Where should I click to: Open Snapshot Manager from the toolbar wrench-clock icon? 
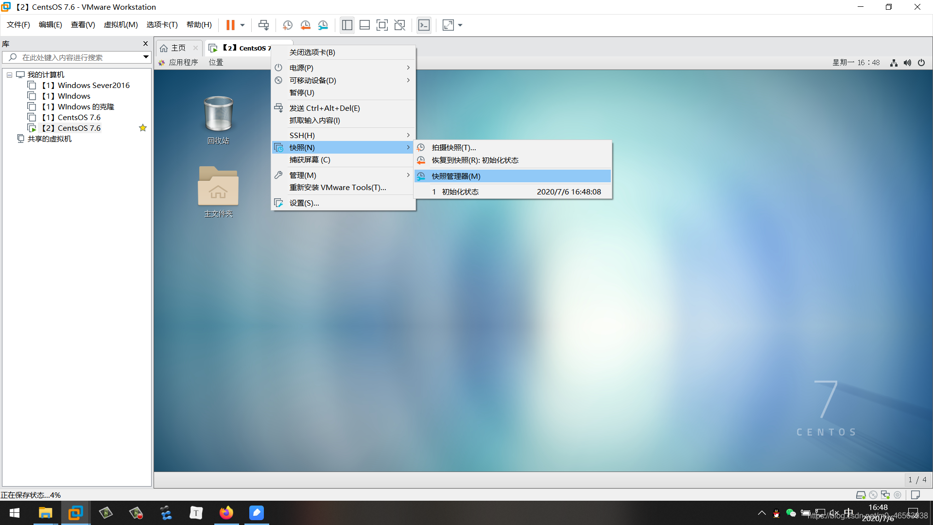click(x=323, y=25)
